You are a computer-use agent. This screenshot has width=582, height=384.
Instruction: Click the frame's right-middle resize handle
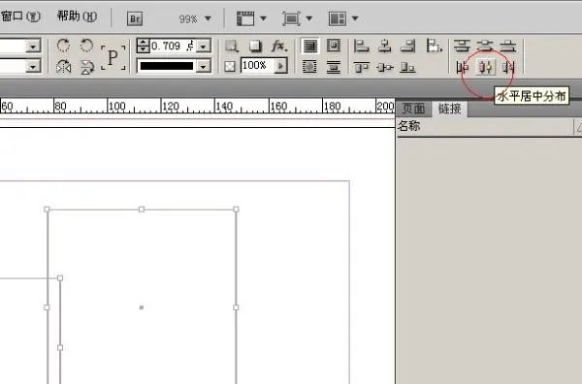point(236,307)
